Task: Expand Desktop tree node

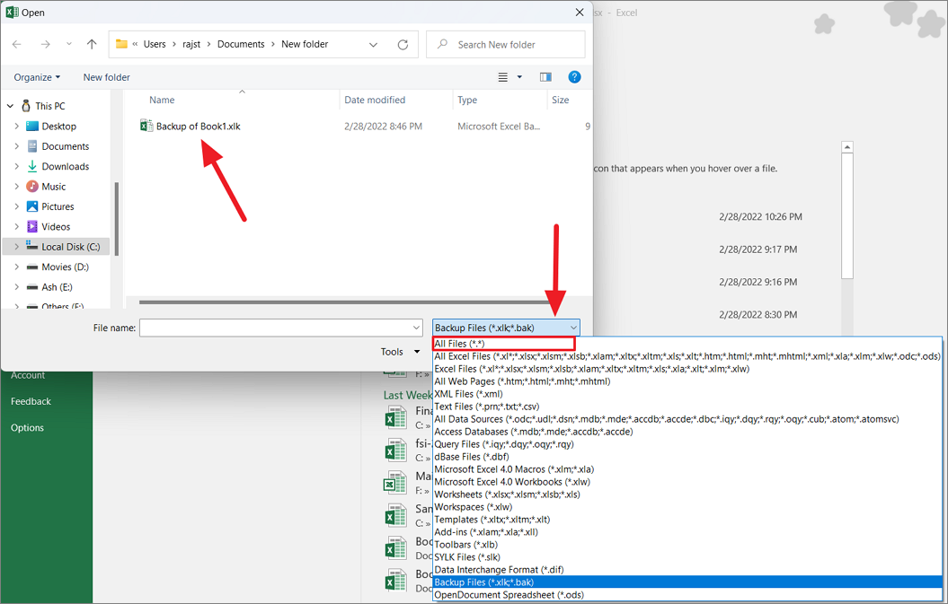Action: pos(17,127)
